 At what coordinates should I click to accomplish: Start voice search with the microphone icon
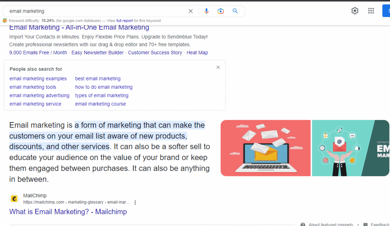point(206,11)
